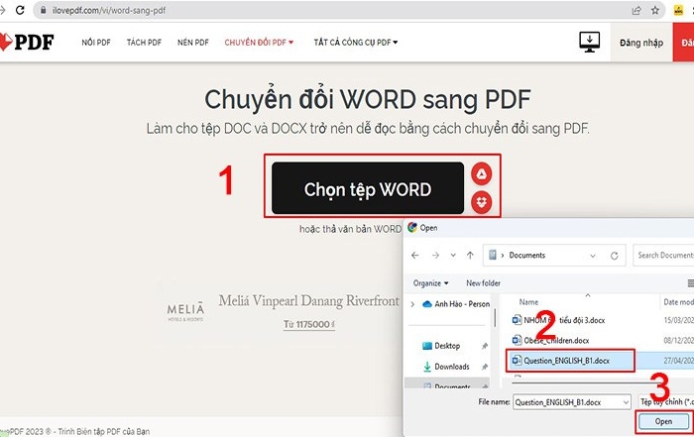
Task: Click the Từ 1175000 price link
Action: pos(309,324)
